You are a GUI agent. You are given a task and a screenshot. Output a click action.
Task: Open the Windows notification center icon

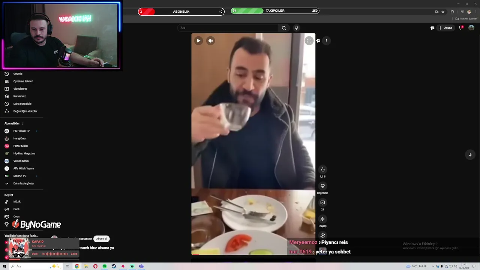tap(474, 266)
